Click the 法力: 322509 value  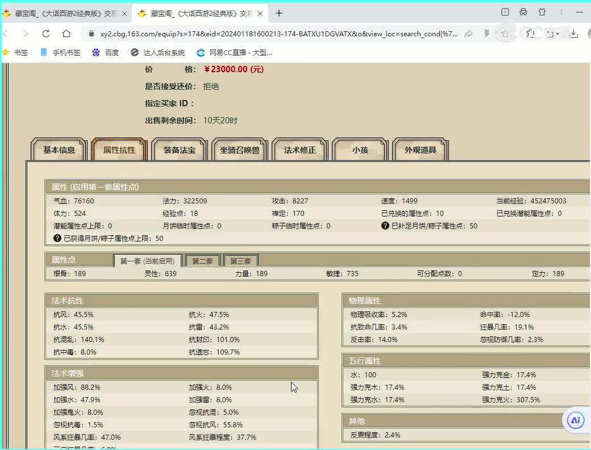(185, 201)
